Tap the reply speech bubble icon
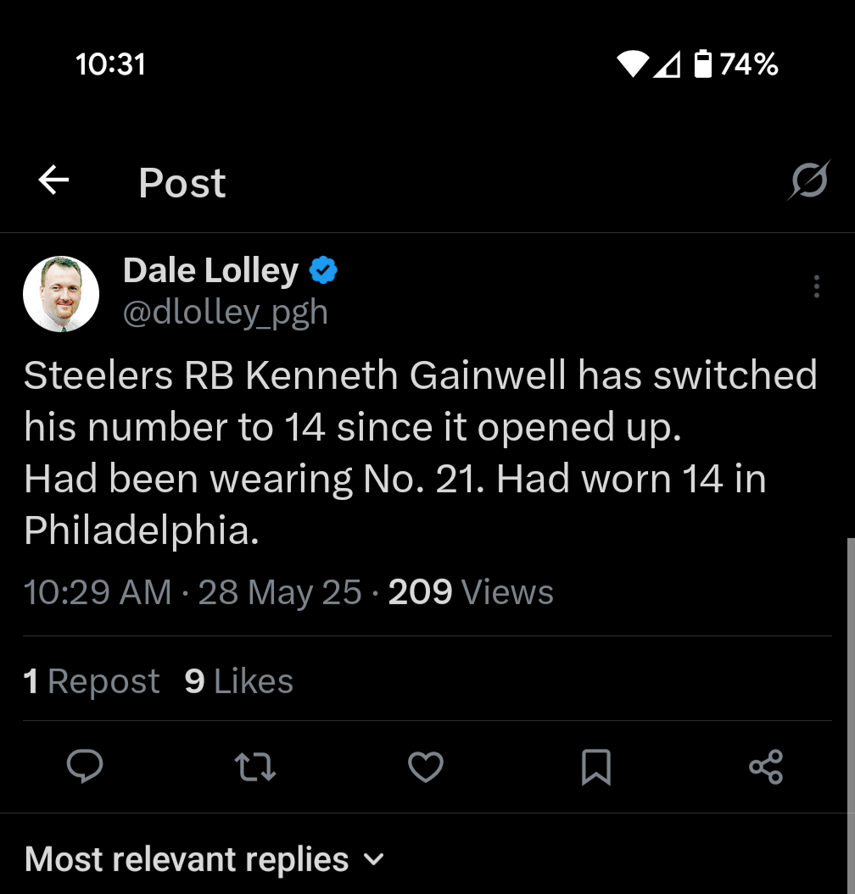 click(x=85, y=767)
